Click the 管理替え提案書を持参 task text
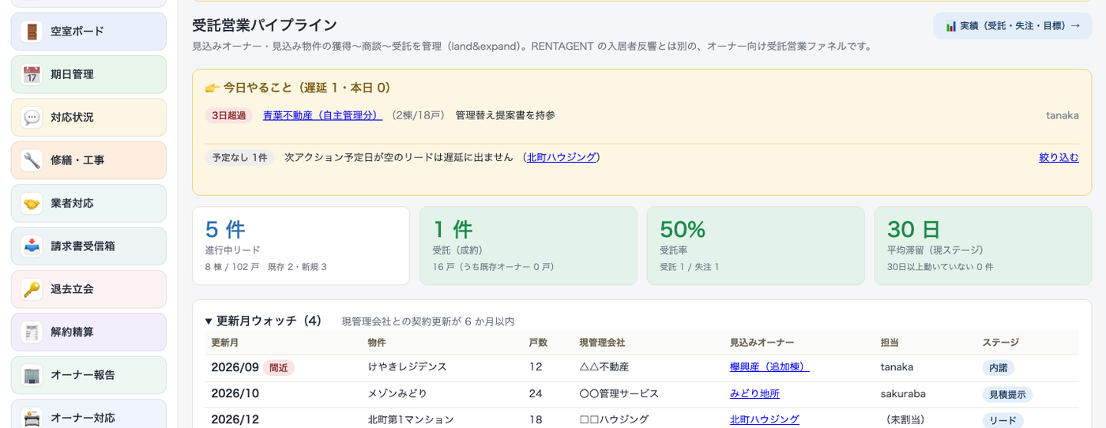Screen dimensions: 1106x428 [x=506, y=115]
